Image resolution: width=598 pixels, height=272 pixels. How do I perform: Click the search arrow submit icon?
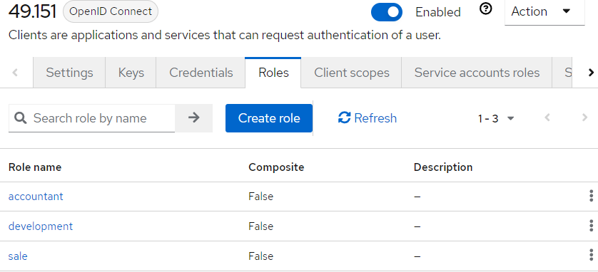(x=193, y=118)
